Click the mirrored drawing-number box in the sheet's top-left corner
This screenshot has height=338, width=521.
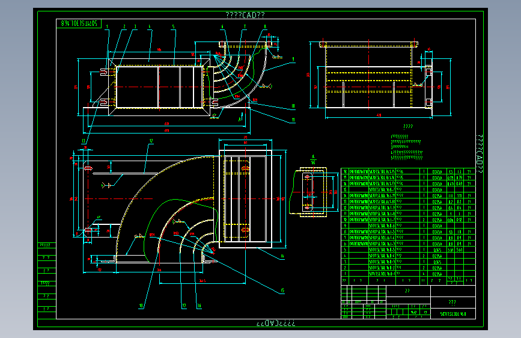[79, 23]
